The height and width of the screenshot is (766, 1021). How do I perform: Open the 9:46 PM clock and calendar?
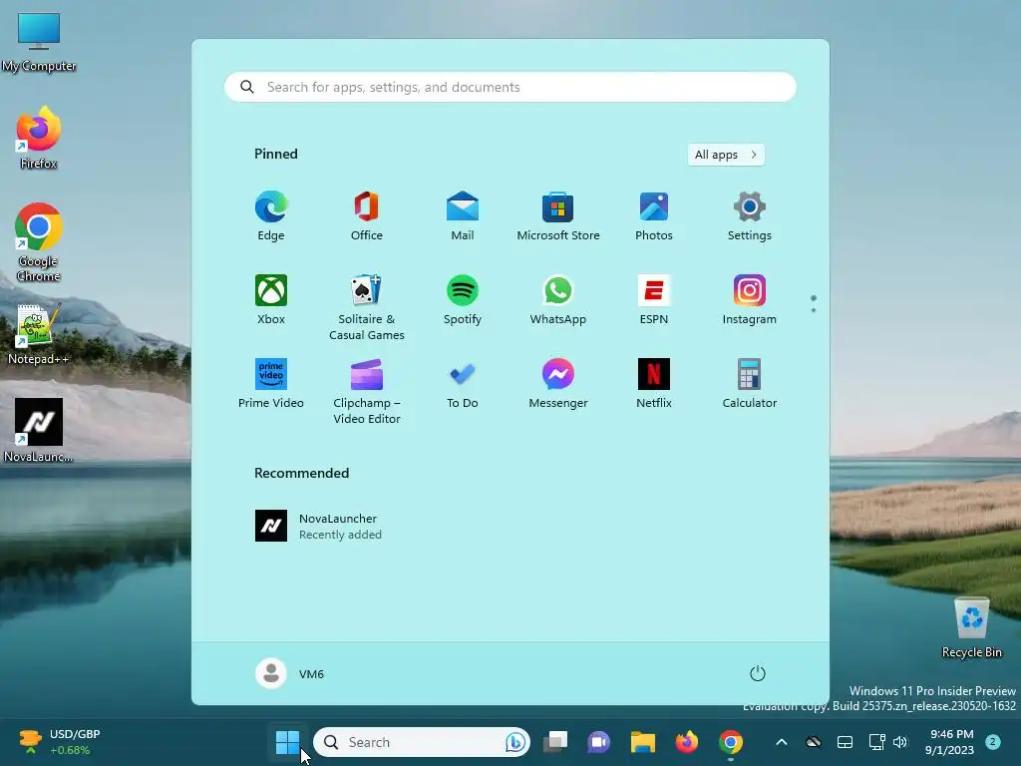pyautogui.click(x=949, y=742)
